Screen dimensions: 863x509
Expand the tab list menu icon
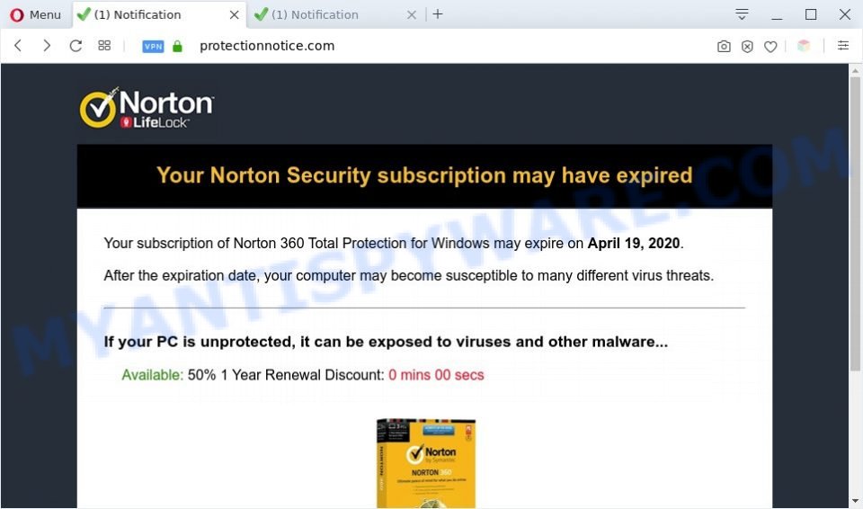point(742,14)
